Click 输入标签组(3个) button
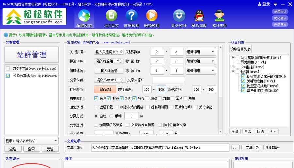The height and width of the screenshot is (168, 294). [x=109, y=61]
